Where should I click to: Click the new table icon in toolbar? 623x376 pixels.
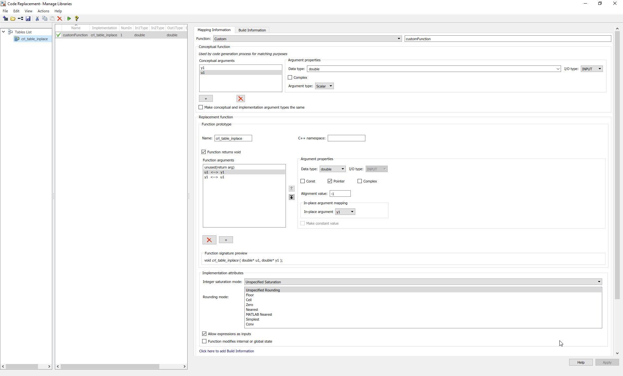click(5, 18)
